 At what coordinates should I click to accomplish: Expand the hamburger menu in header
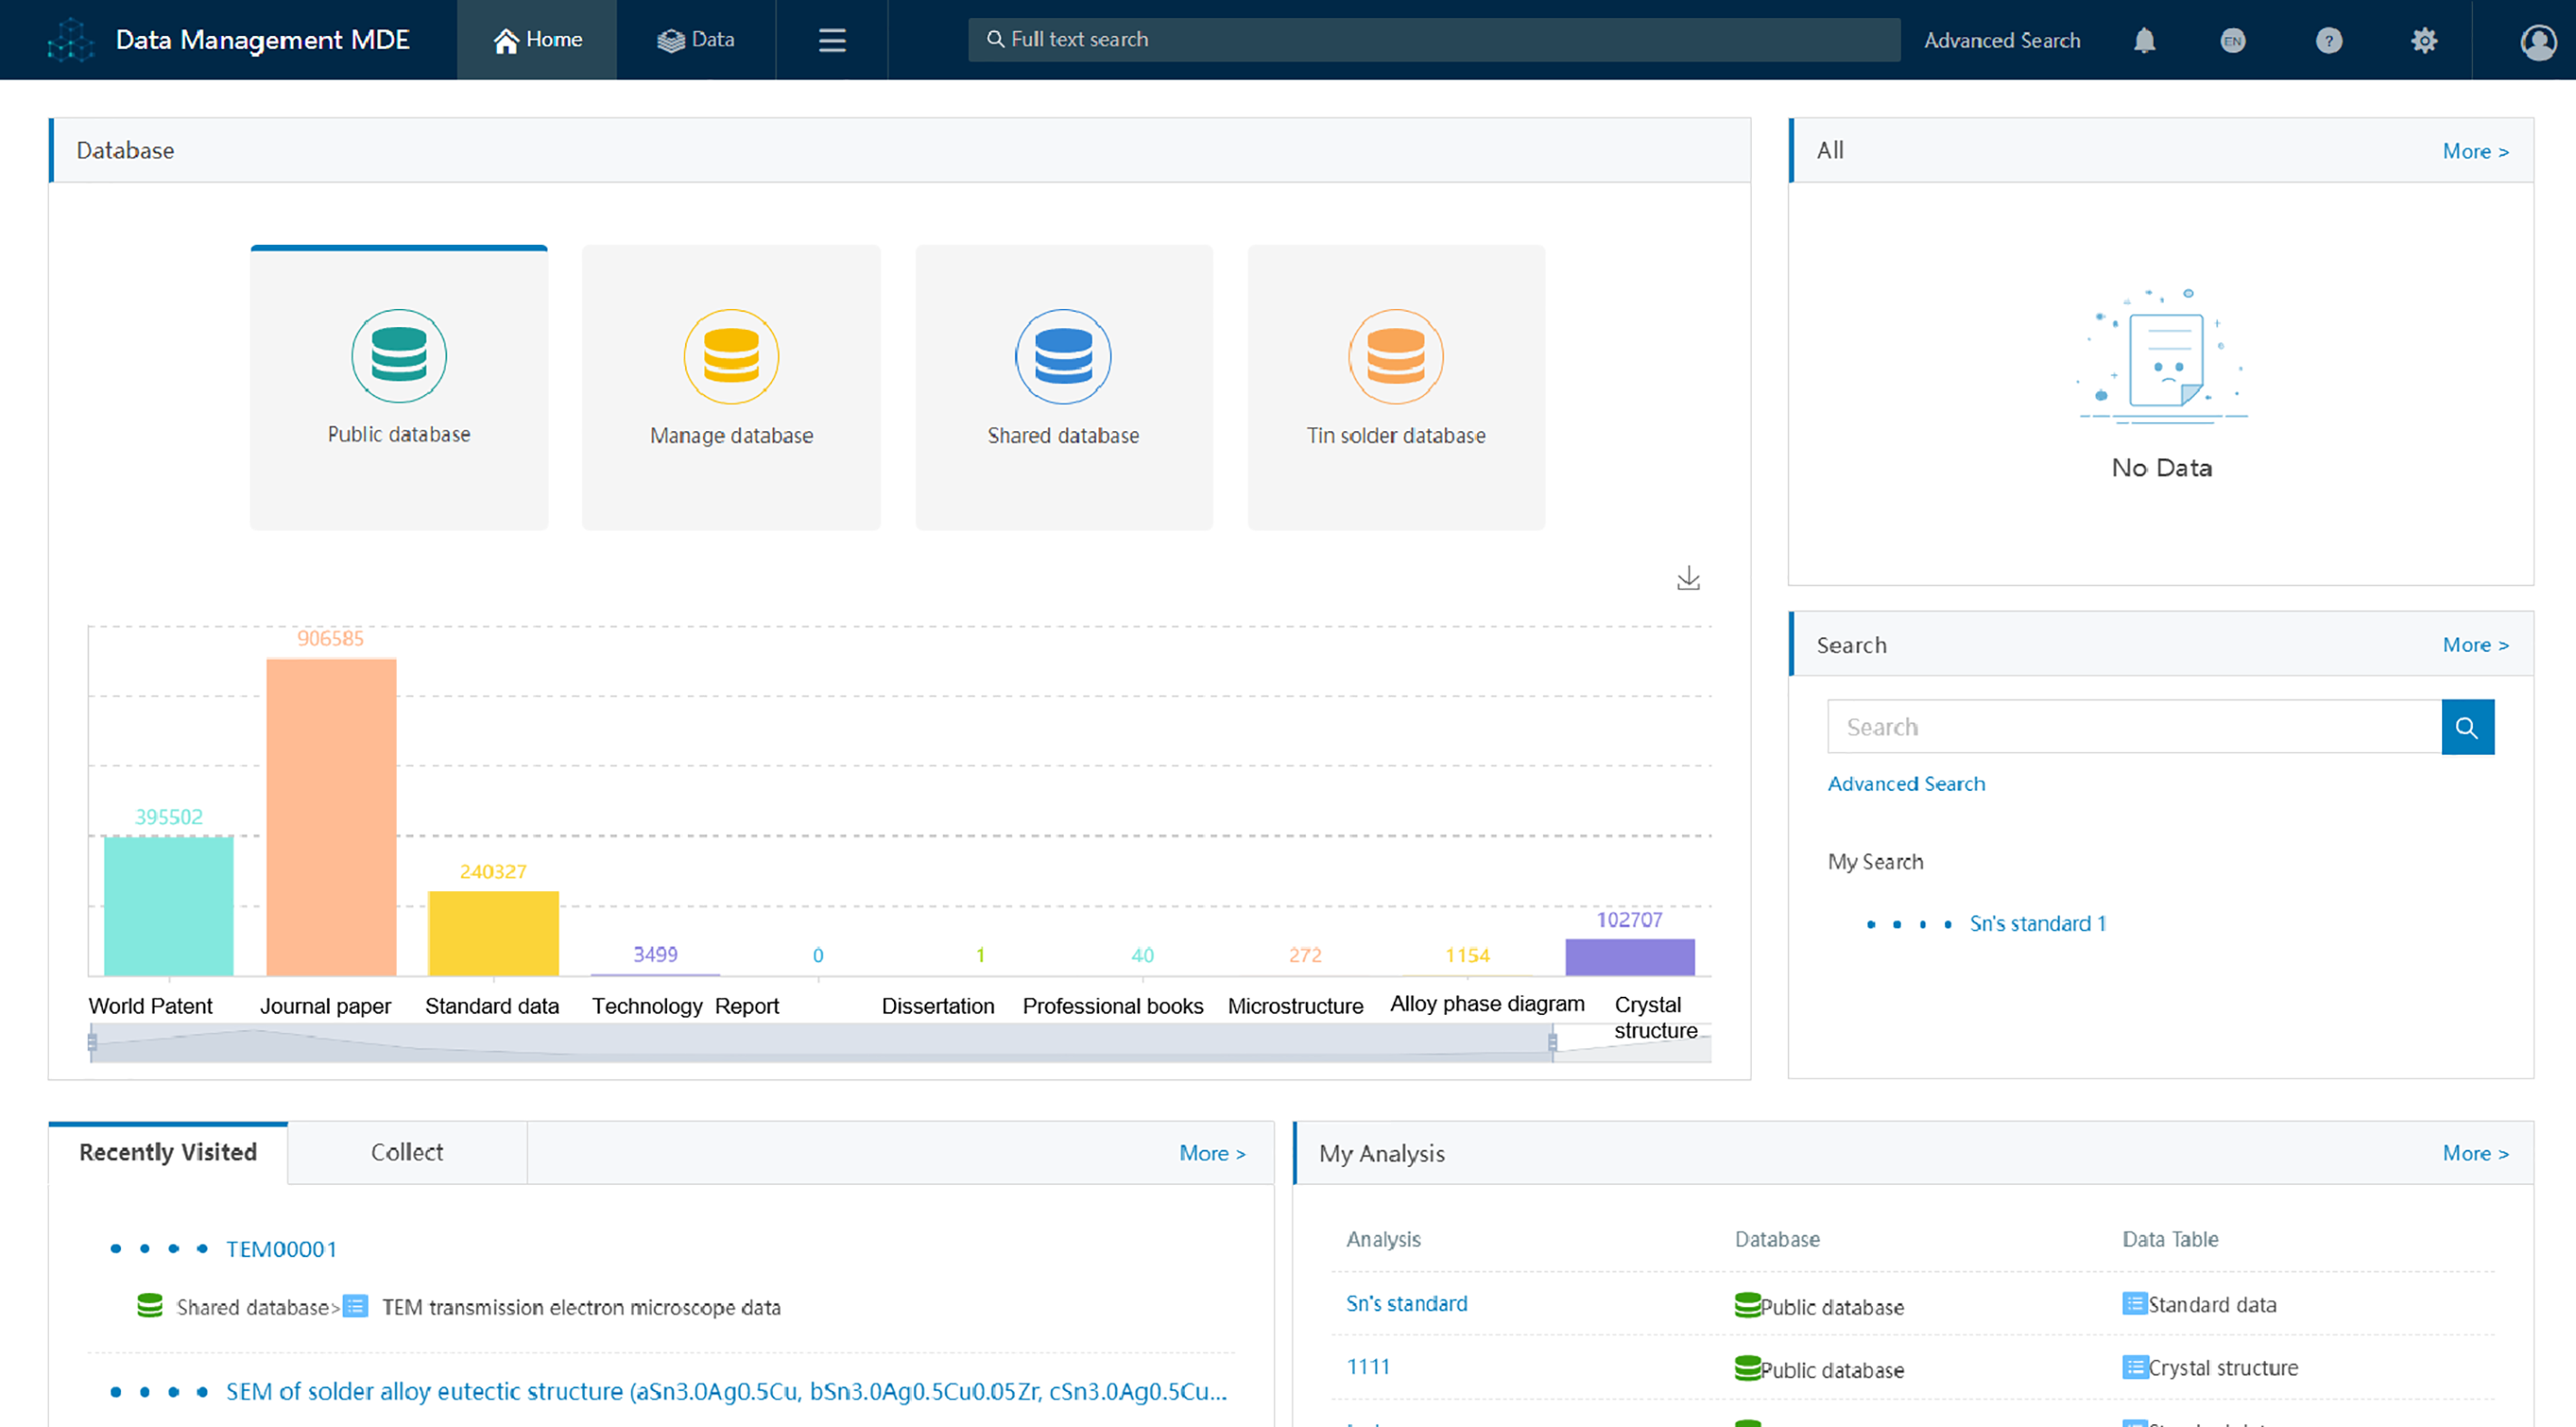832,40
